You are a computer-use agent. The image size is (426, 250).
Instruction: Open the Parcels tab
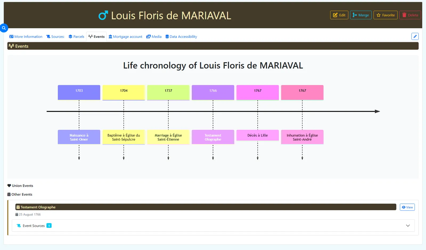(x=76, y=37)
